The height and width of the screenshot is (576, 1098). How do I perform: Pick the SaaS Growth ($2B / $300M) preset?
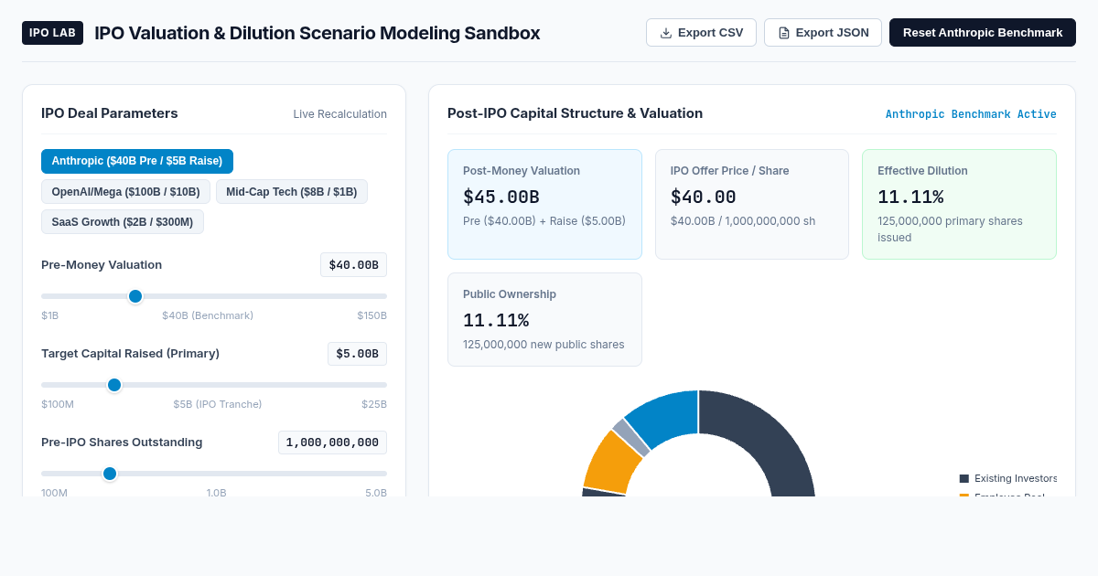point(123,221)
